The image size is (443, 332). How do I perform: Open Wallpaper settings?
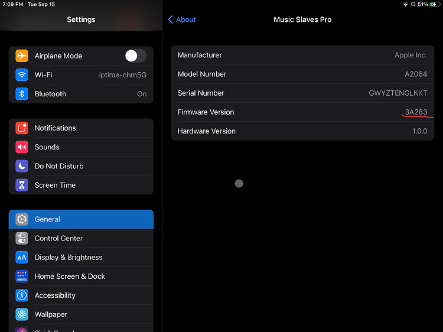pyautogui.click(x=81, y=314)
